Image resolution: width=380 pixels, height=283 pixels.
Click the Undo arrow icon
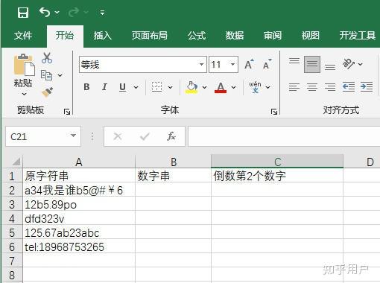45,12
